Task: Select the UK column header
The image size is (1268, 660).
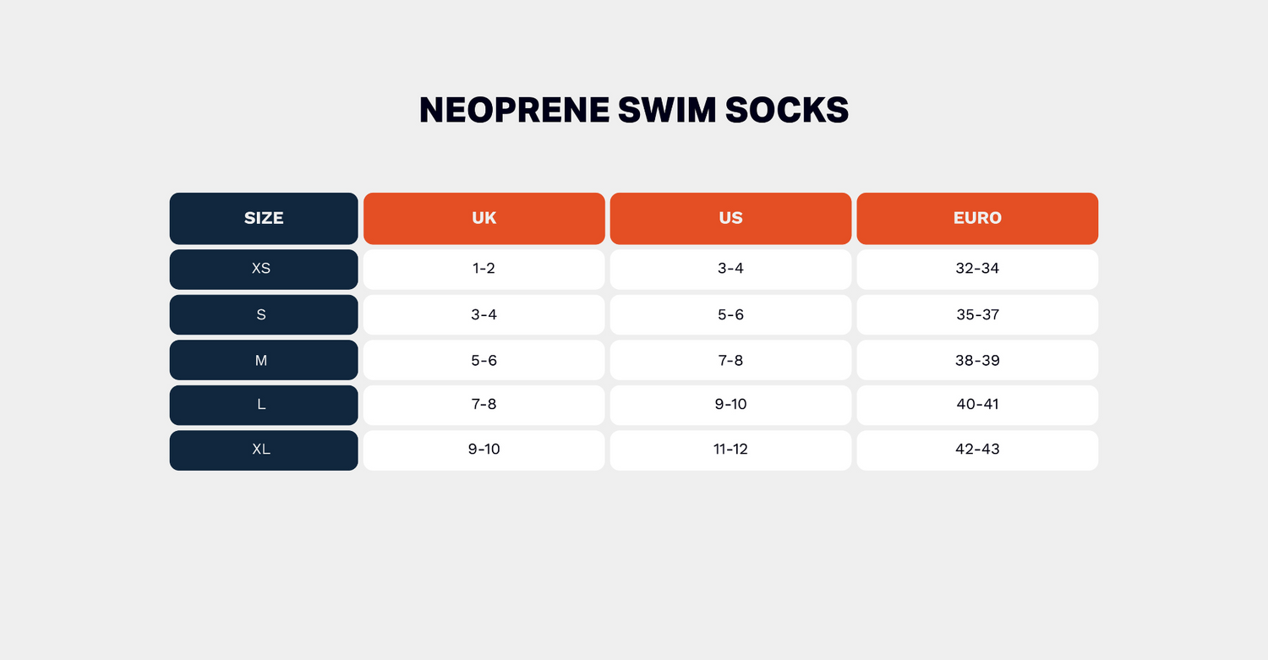Action: click(x=484, y=218)
